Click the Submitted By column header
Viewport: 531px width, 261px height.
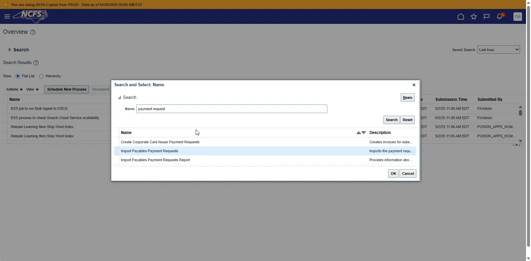(x=490, y=99)
